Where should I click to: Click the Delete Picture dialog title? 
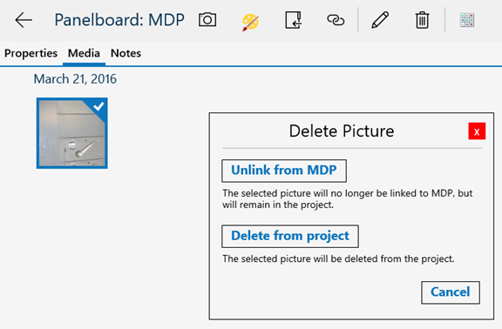click(342, 131)
